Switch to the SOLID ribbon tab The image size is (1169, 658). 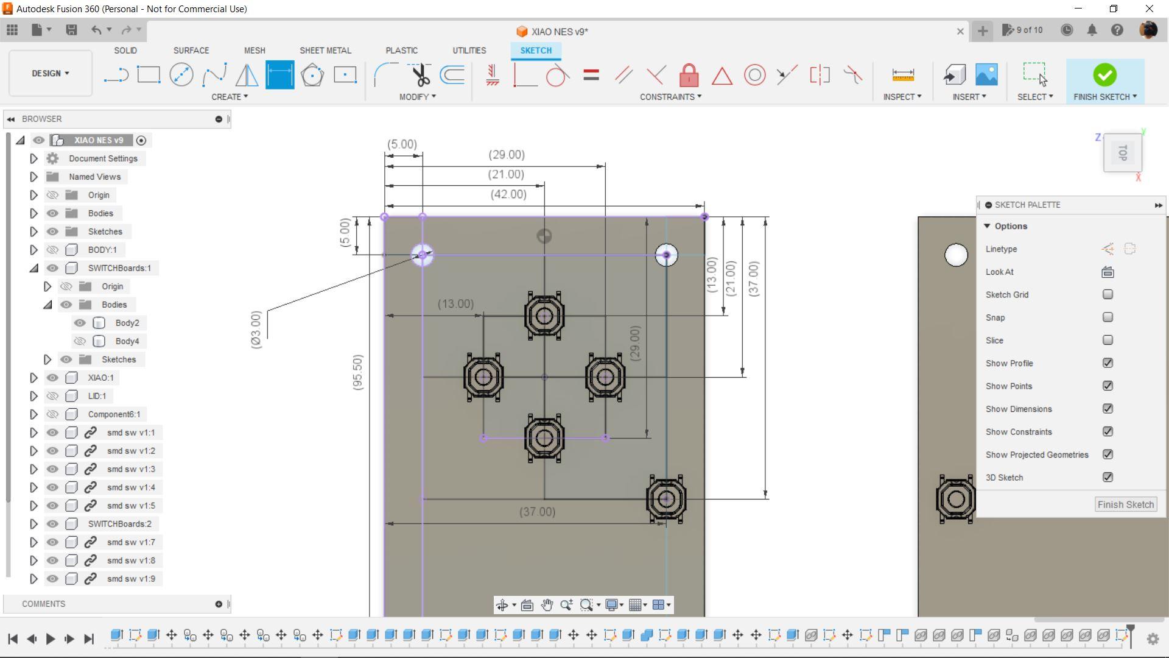pyautogui.click(x=126, y=50)
